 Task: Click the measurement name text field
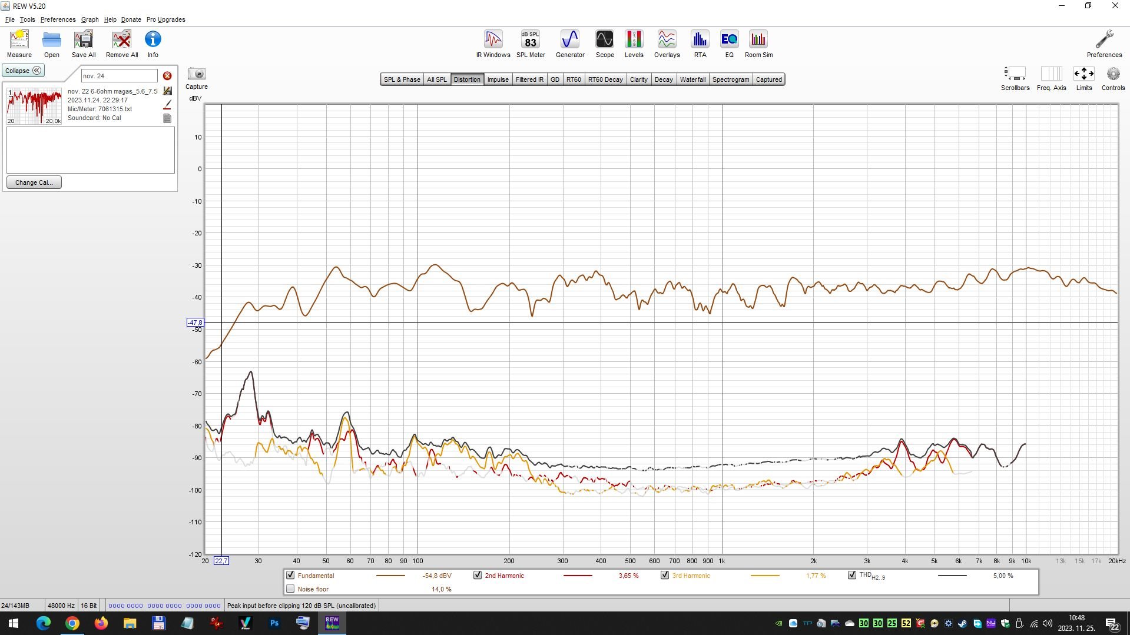pos(119,76)
